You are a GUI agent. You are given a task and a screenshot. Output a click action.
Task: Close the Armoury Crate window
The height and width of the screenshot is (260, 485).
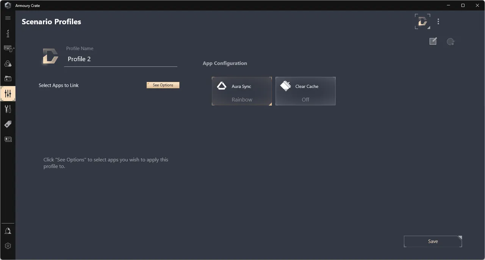point(477,6)
